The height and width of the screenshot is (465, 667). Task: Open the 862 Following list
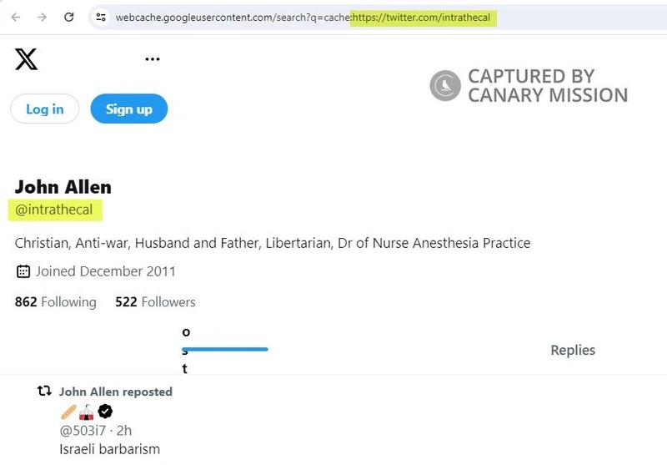(56, 302)
